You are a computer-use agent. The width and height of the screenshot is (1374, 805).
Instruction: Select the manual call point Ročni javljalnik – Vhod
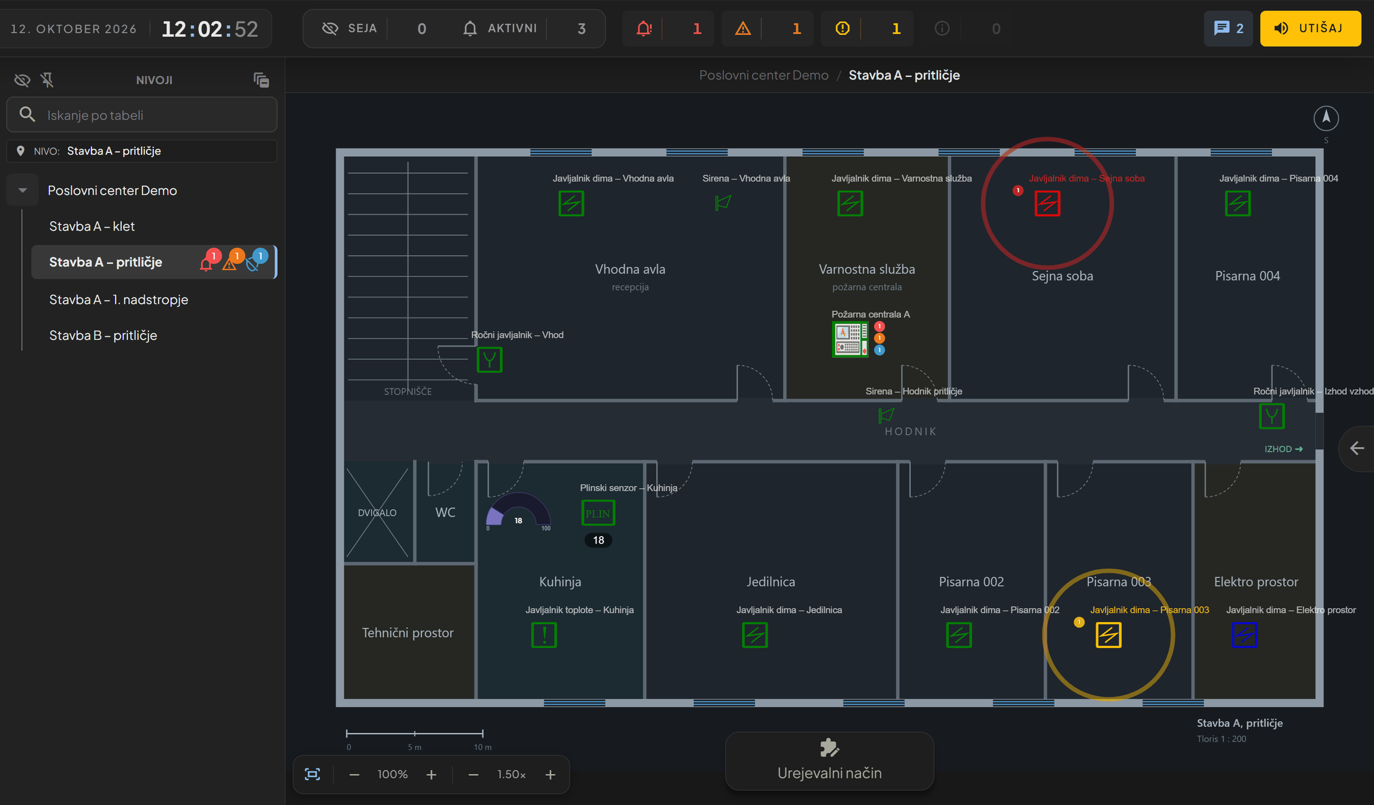click(x=489, y=360)
